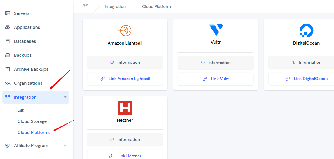Click chain-link icon beside Link Hetzner
The width and height of the screenshot is (334, 159).
[x=111, y=156]
